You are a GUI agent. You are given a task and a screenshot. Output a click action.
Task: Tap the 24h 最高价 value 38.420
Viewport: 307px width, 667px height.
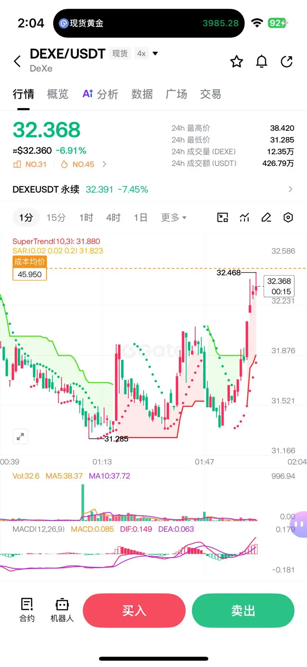[x=282, y=128]
